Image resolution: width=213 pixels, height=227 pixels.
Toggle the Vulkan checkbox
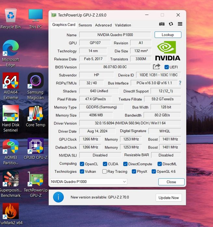(82, 171)
